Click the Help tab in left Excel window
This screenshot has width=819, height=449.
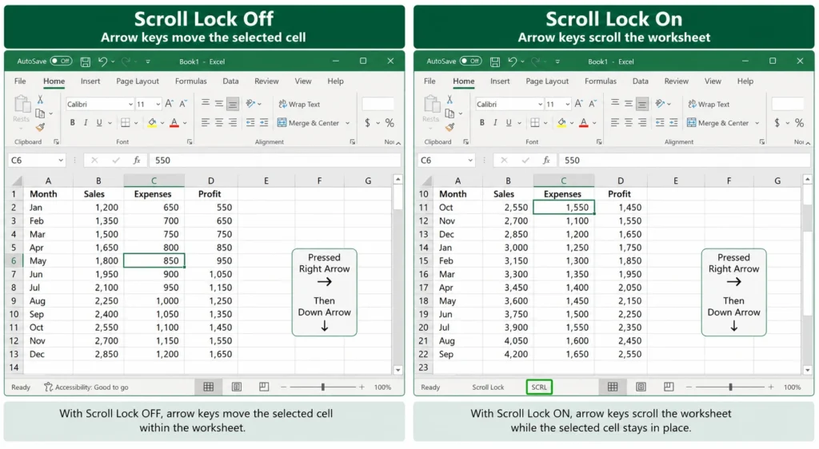[335, 81]
